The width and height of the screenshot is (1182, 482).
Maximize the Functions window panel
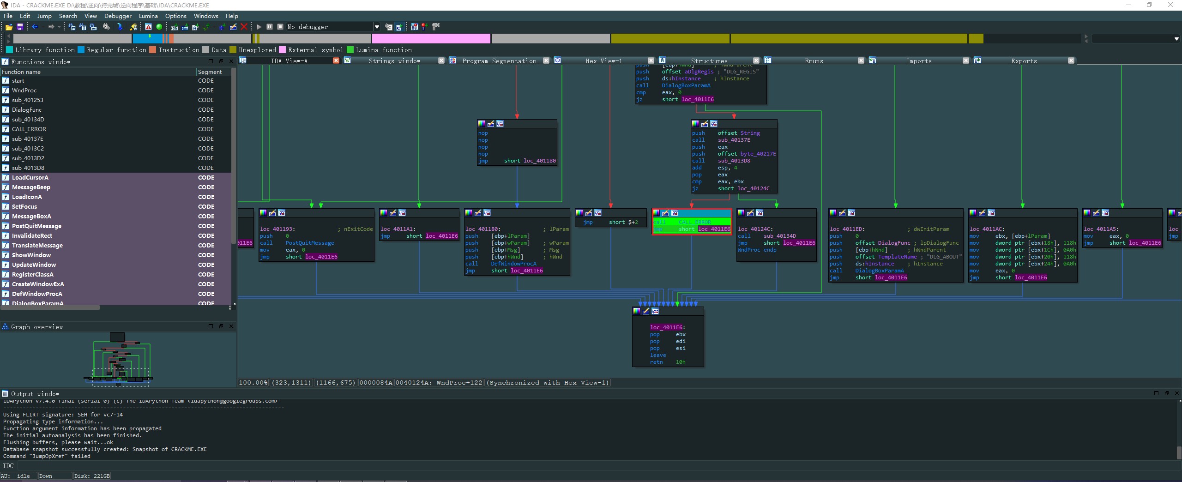211,61
